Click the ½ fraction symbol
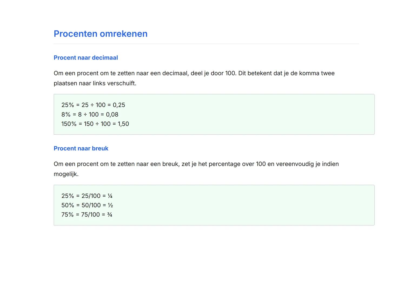The image size is (413, 292). [110, 205]
